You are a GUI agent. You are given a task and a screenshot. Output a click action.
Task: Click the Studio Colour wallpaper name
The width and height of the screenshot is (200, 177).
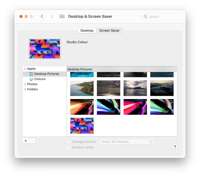(x=77, y=42)
